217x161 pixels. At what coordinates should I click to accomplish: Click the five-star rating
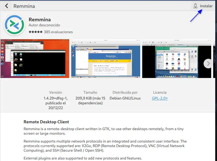(35, 32)
